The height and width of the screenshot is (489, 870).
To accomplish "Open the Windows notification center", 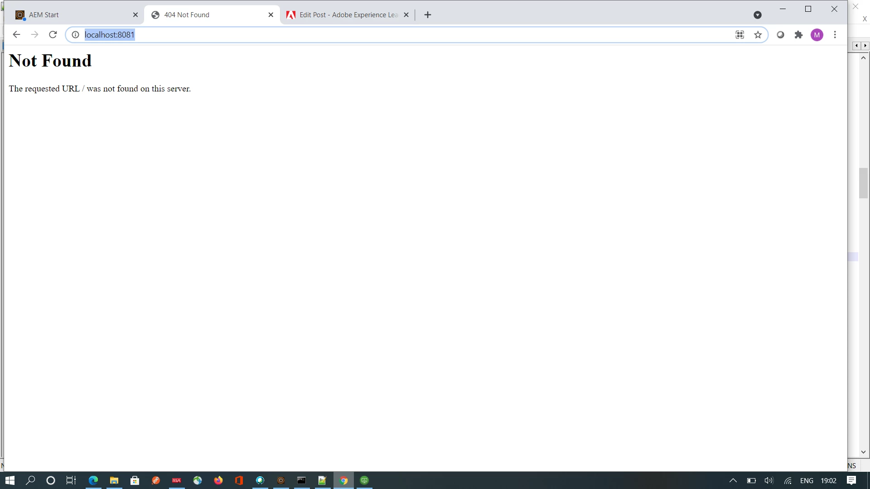I will (851, 480).
